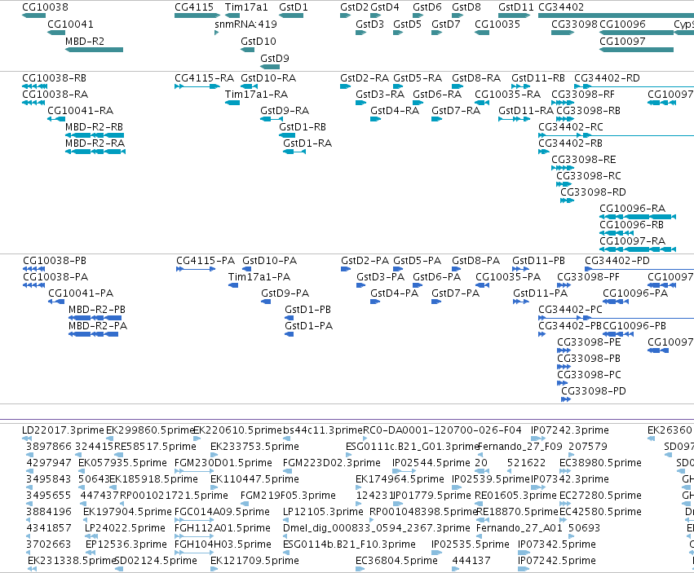694x573 pixels.
Task: Select the snmRNA:419 label
Action: point(245,24)
